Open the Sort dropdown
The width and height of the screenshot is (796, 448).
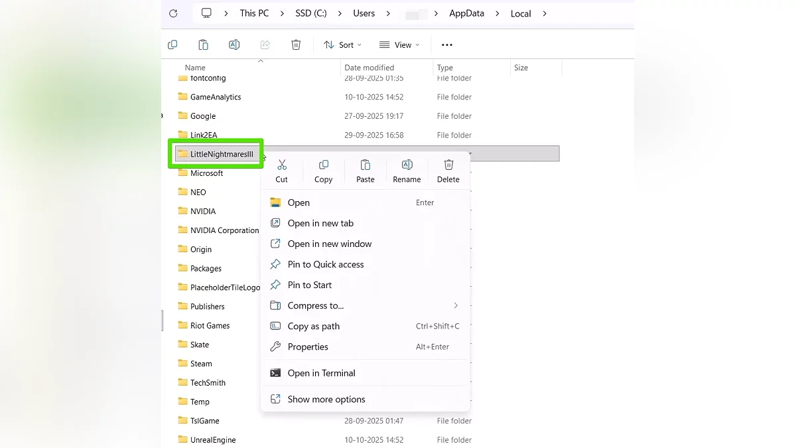(342, 45)
